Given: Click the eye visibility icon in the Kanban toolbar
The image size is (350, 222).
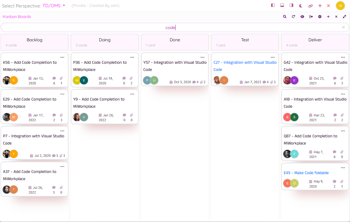Looking at the screenshot, I should 302,17.
